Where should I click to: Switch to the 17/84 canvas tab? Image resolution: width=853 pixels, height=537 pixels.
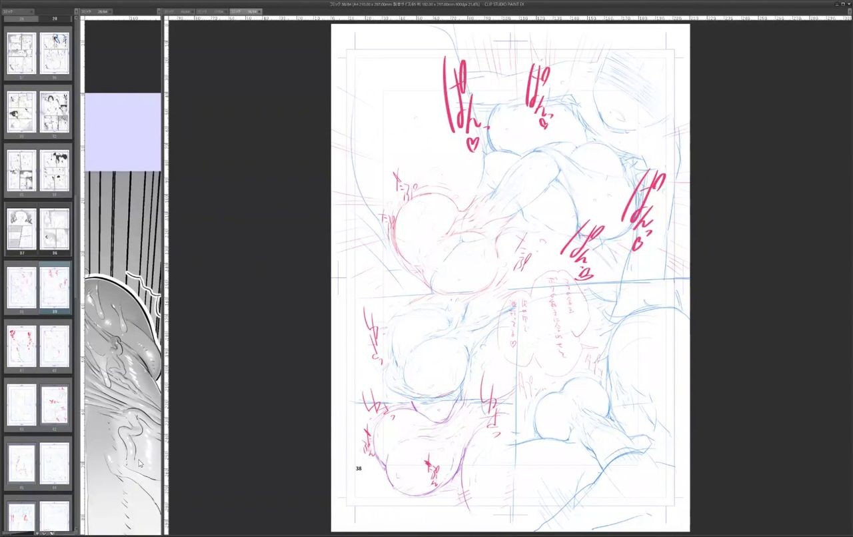pos(212,11)
